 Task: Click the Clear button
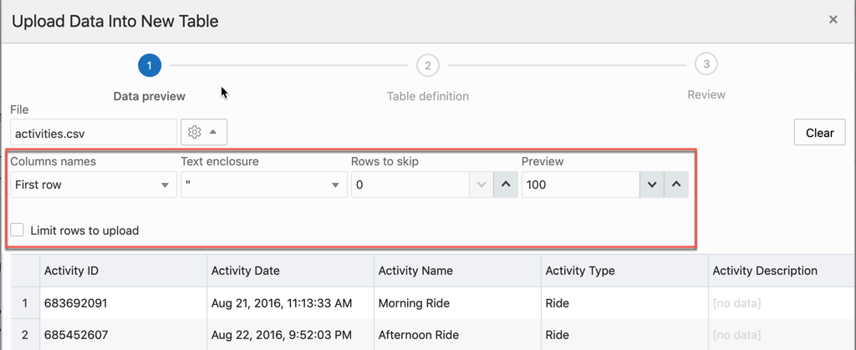(820, 133)
